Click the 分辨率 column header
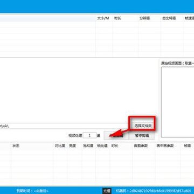194x194 pixels. [x=149, y=18]
